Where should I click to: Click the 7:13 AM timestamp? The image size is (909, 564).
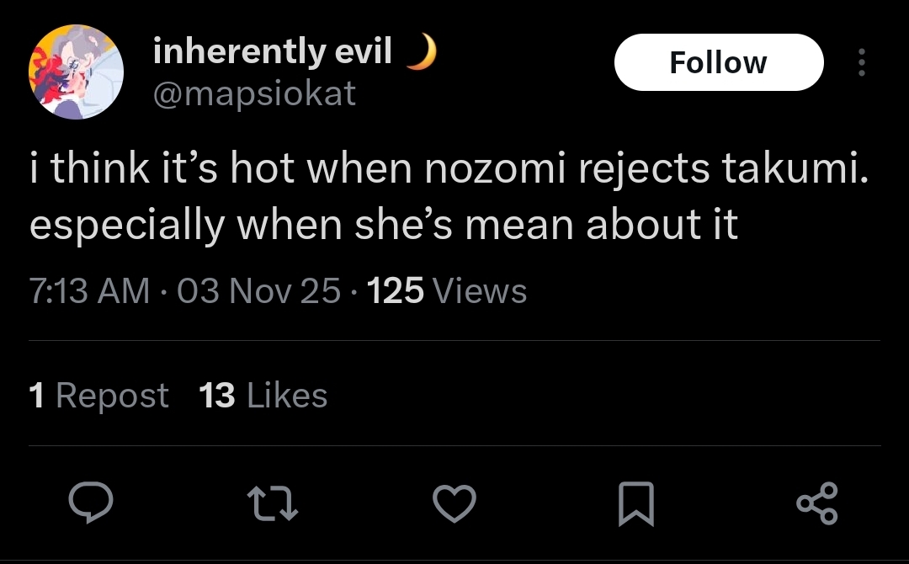click(x=89, y=291)
